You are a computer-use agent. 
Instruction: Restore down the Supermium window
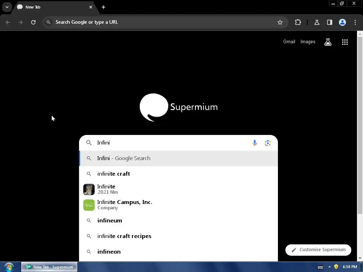(342, 4)
